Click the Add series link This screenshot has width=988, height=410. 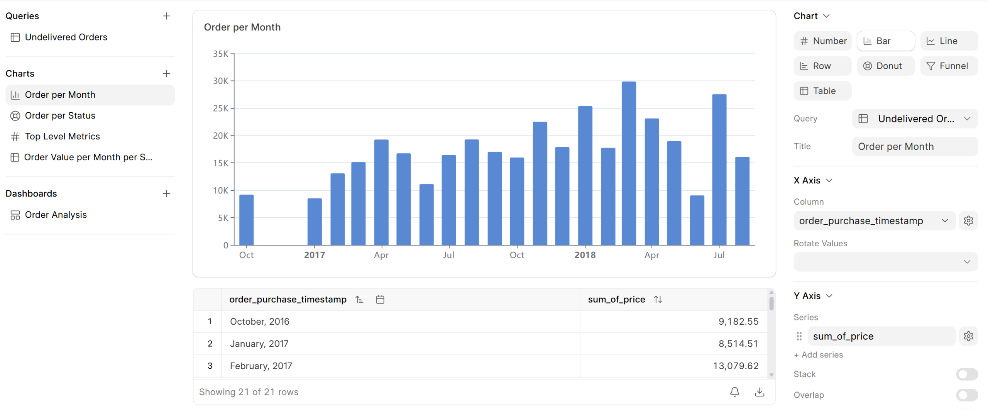tap(818, 355)
